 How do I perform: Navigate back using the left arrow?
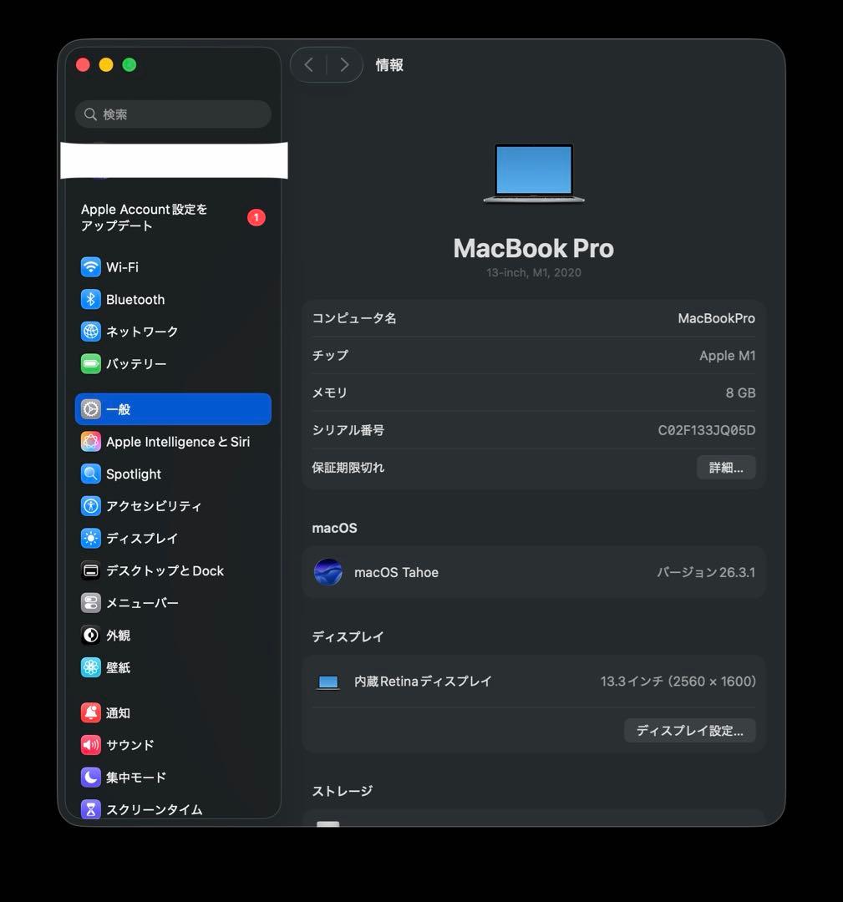point(308,64)
